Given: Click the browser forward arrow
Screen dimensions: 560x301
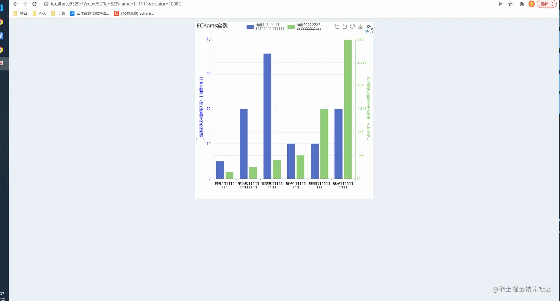Looking at the screenshot, I should pyautogui.click(x=25, y=4).
